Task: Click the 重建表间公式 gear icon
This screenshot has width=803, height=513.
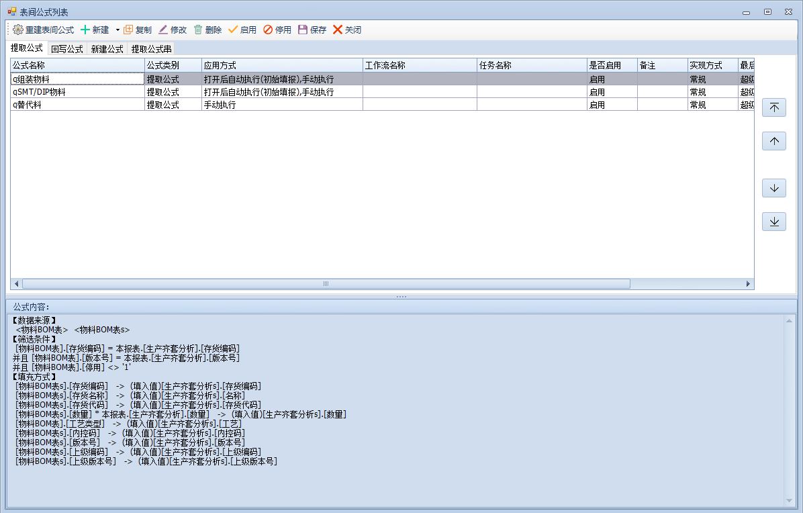Action: pos(18,30)
